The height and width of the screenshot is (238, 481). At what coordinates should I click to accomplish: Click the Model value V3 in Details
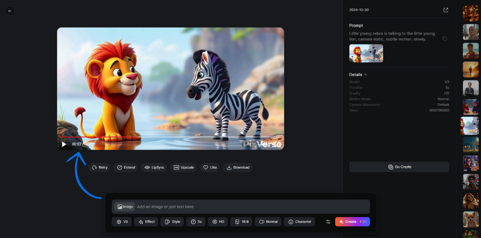point(447,82)
